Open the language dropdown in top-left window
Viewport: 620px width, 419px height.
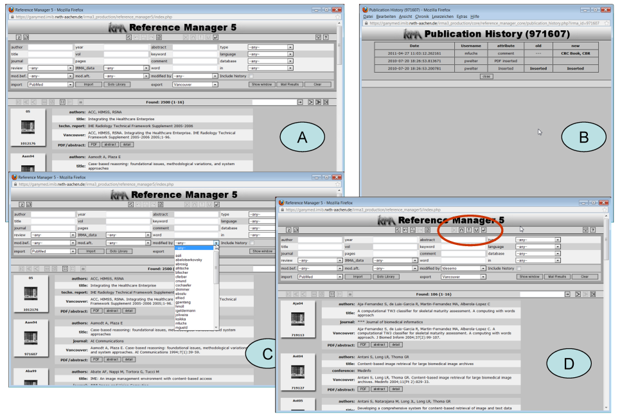click(270, 54)
